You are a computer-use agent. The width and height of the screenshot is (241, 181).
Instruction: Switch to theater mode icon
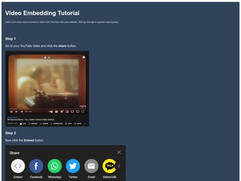(x=72, y=112)
